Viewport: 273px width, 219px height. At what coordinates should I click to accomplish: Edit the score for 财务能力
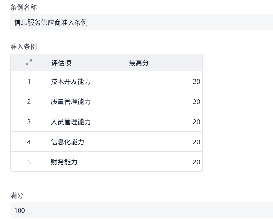click(163, 162)
